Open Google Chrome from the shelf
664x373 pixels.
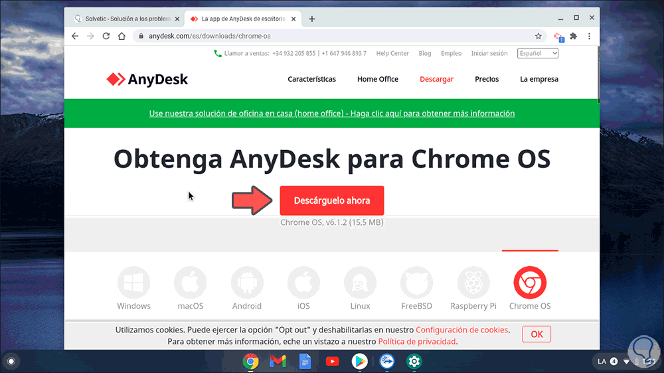point(251,361)
